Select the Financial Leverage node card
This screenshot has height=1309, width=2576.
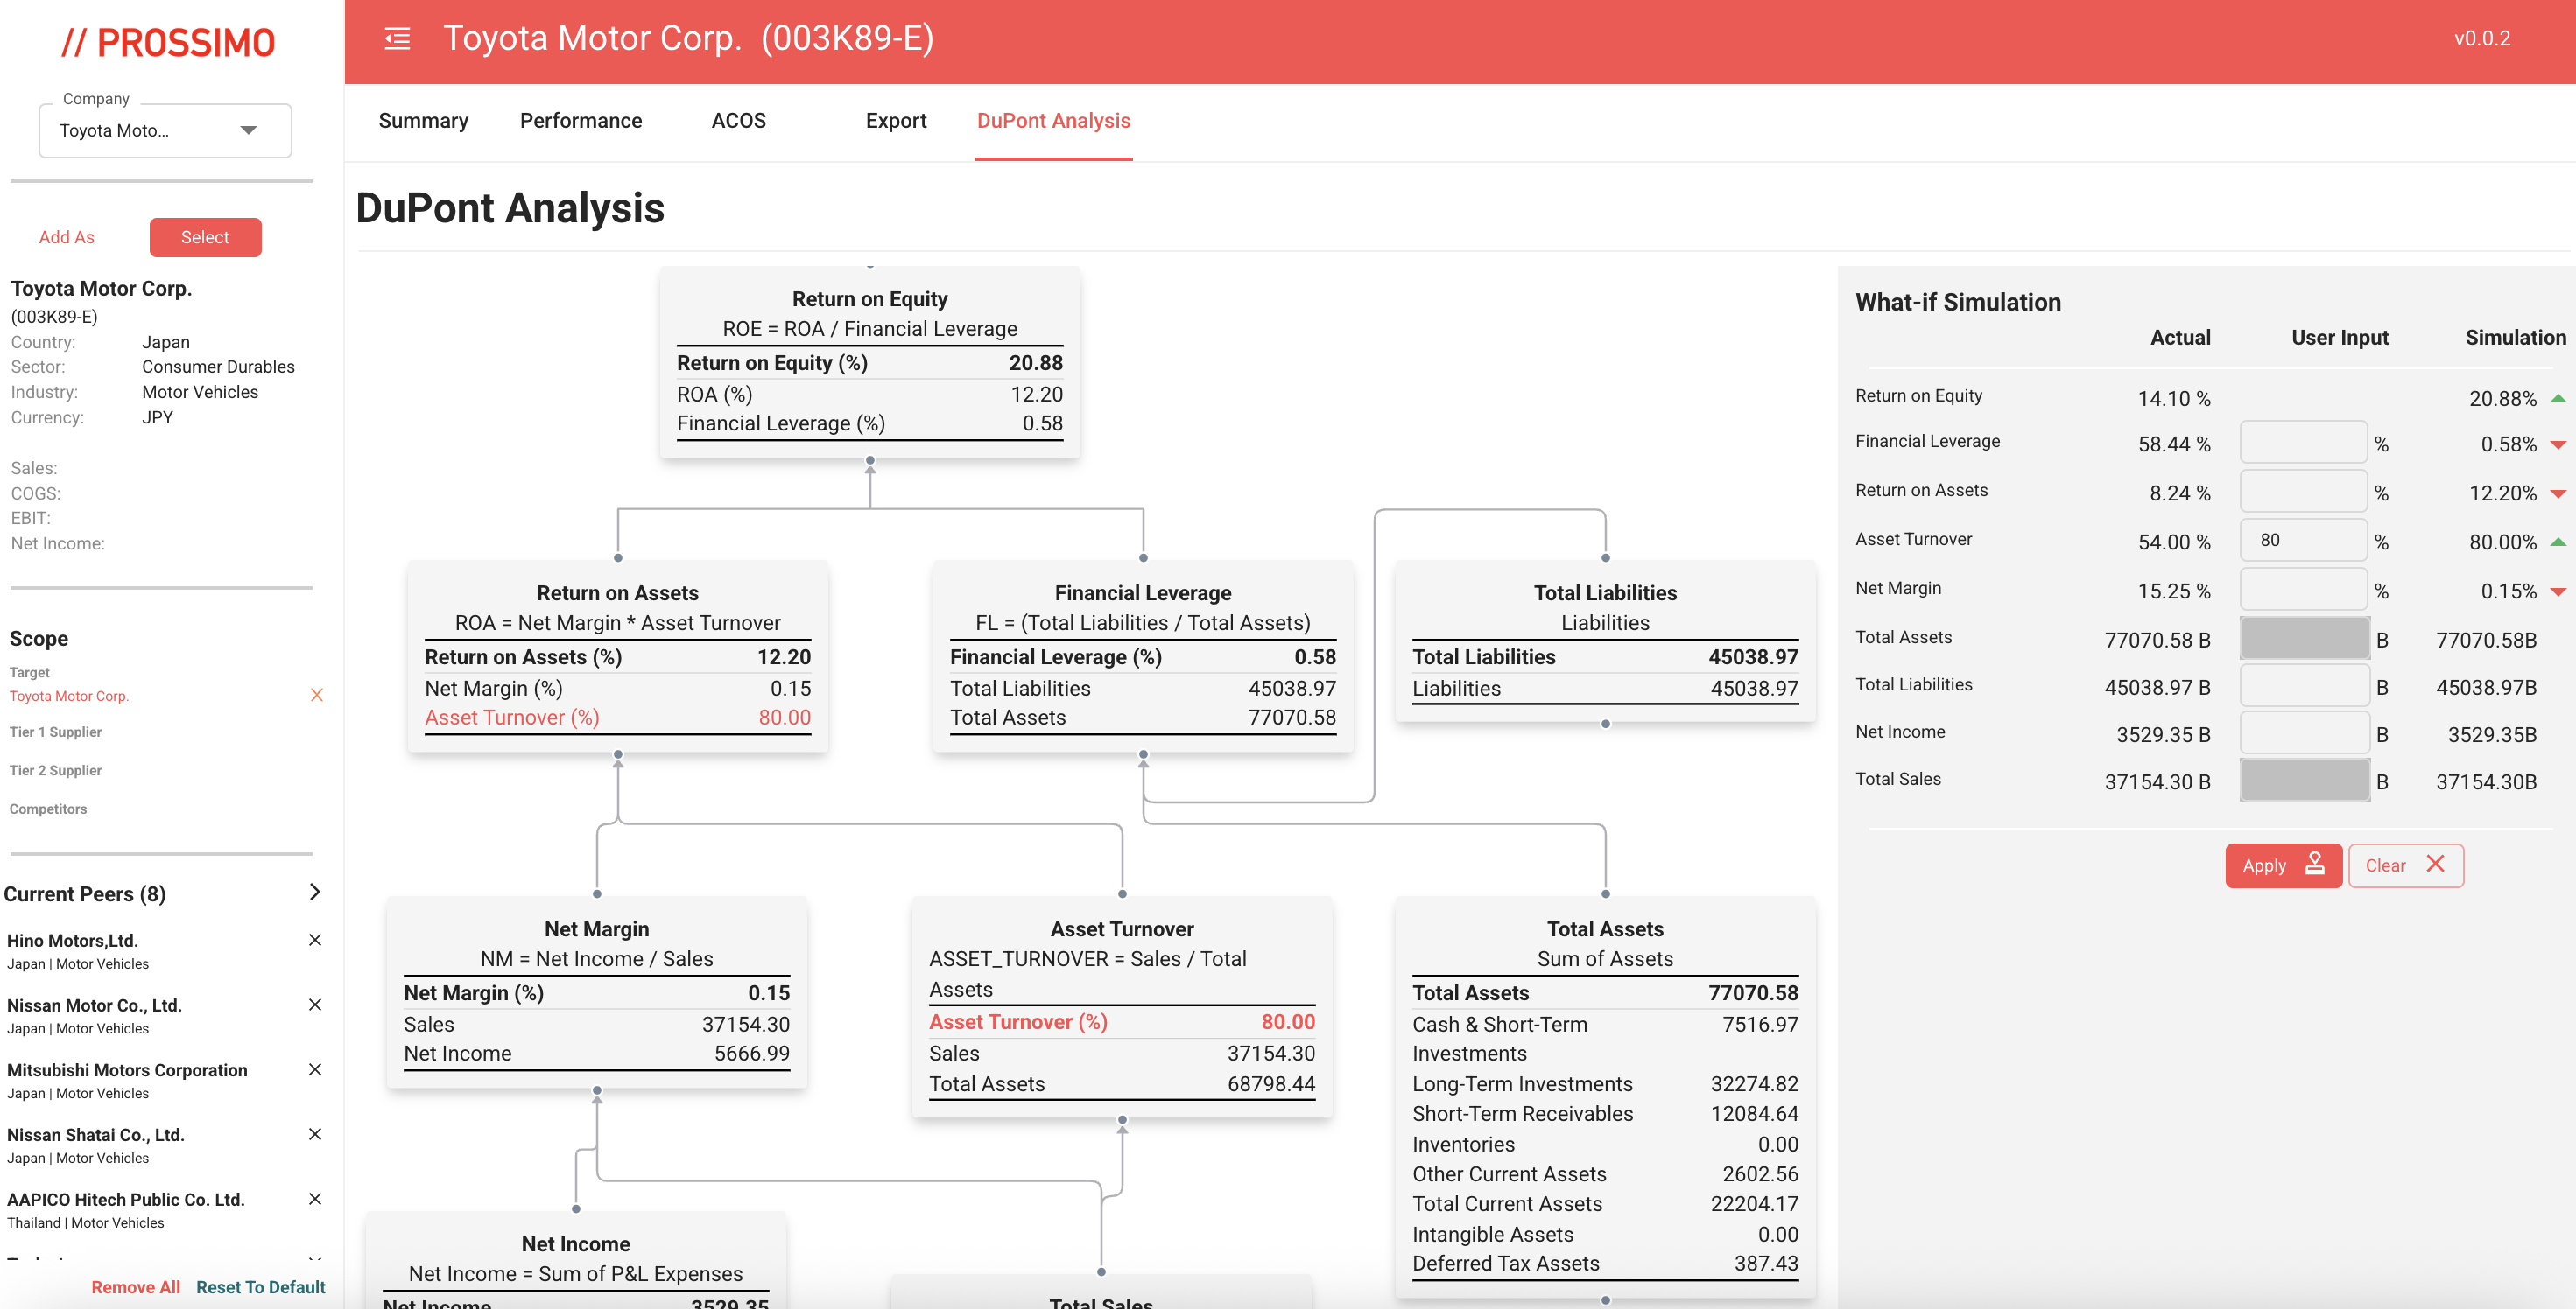point(1142,656)
